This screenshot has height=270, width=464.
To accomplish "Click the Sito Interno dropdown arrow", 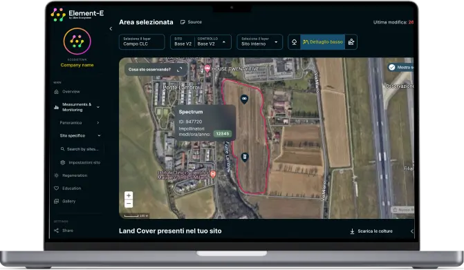I will coord(276,42).
